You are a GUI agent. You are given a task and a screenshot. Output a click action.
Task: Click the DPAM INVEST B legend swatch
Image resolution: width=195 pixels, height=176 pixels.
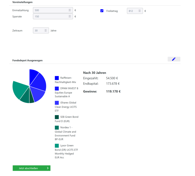coord(57,88)
